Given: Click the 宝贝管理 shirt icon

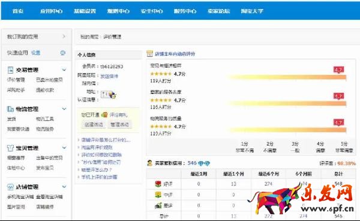Looking at the screenshot, I should [x=10, y=148].
